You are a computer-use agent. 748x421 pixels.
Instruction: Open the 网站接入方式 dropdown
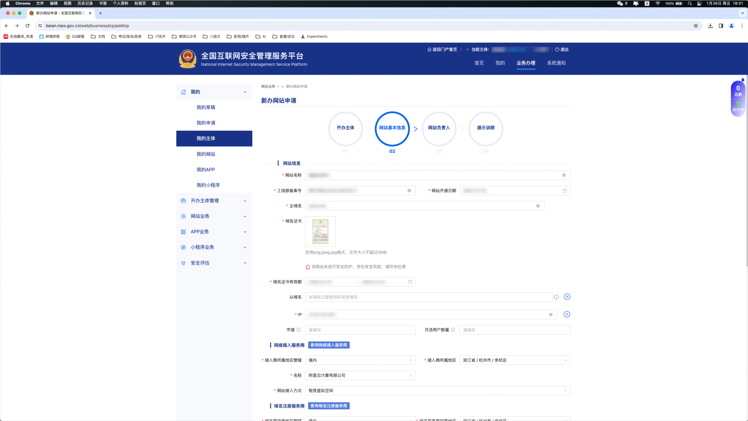pos(437,391)
